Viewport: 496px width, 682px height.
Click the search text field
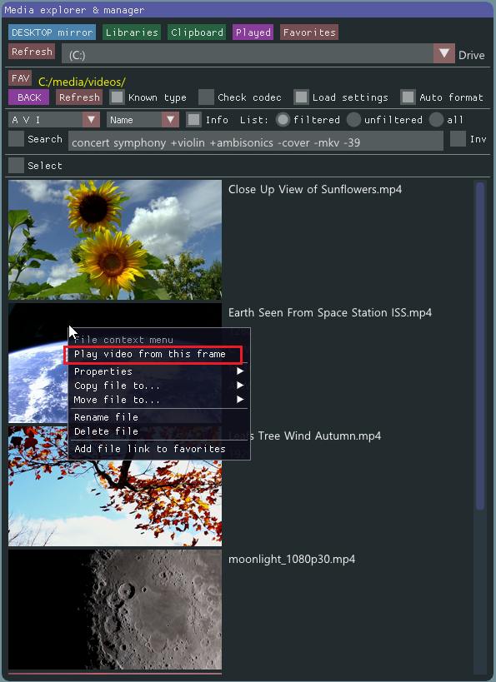256,142
